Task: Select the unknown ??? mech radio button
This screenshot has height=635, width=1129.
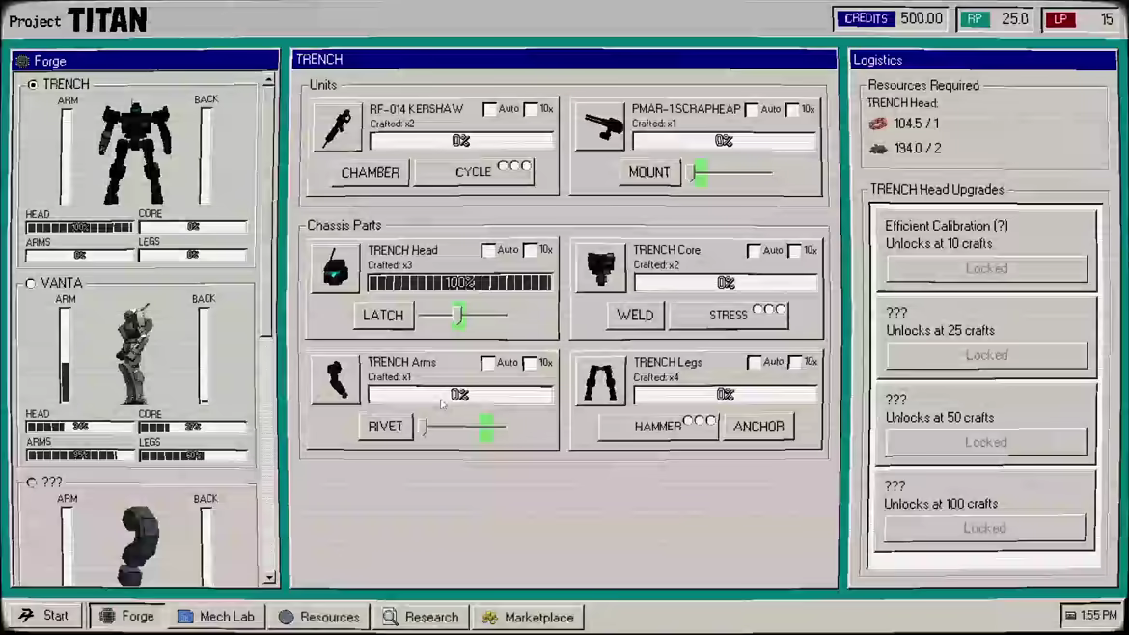Action: point(32,483)
